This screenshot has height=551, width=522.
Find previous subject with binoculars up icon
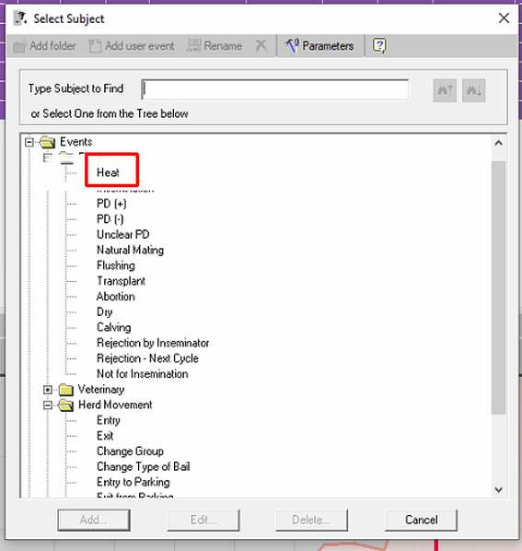[x=445, y=90]
